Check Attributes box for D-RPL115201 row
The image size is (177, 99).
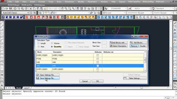[x=98, y=55]
